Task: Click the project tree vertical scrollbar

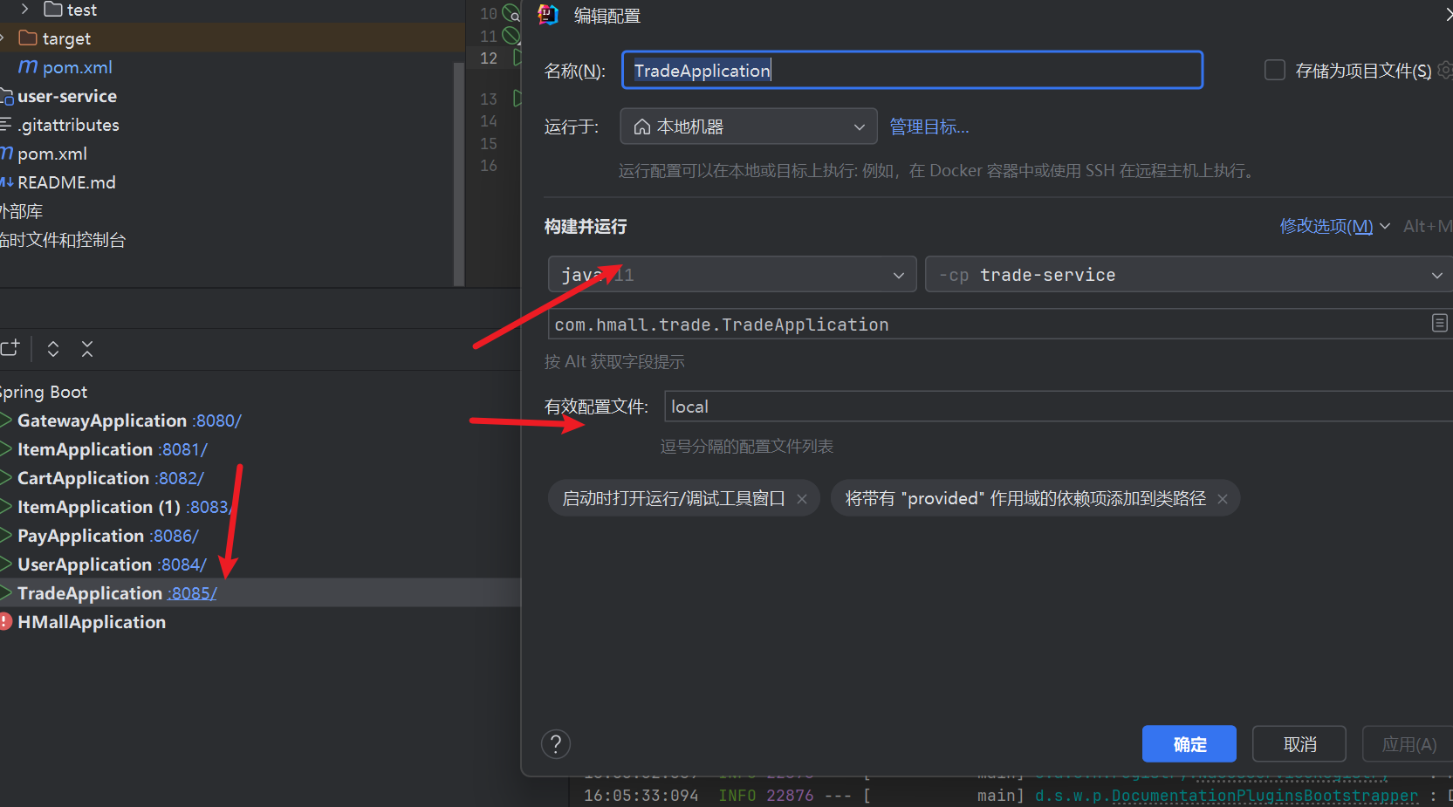Action: tap(459, 173)
